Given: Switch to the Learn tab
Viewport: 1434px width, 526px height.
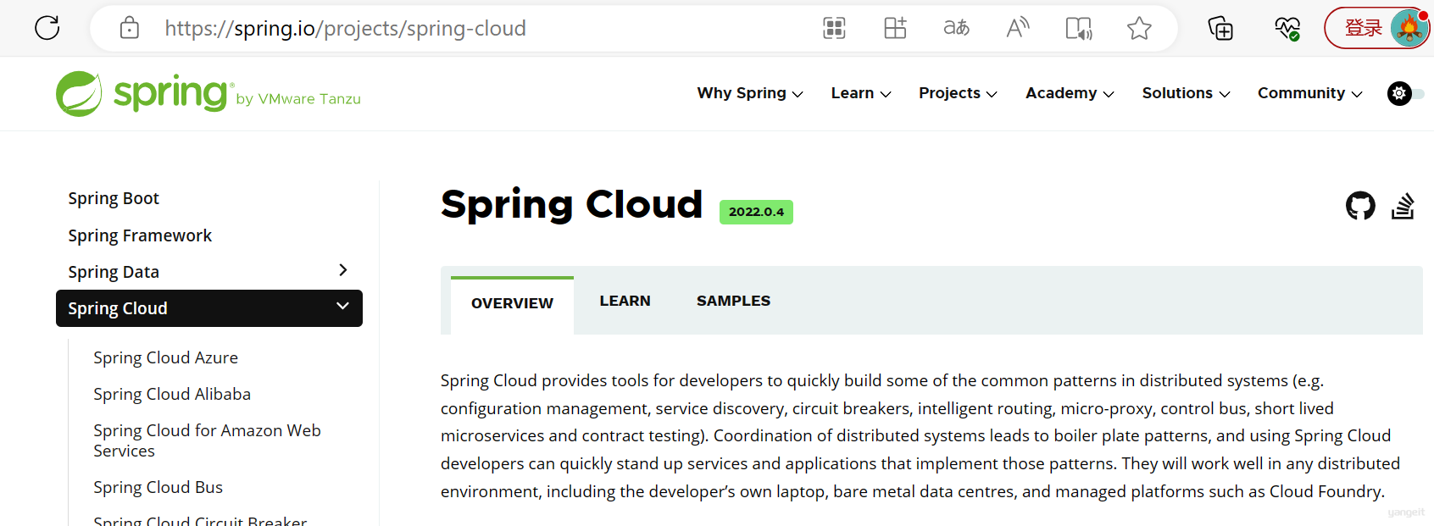Looking at the screenshot, I should coord(625,301).
